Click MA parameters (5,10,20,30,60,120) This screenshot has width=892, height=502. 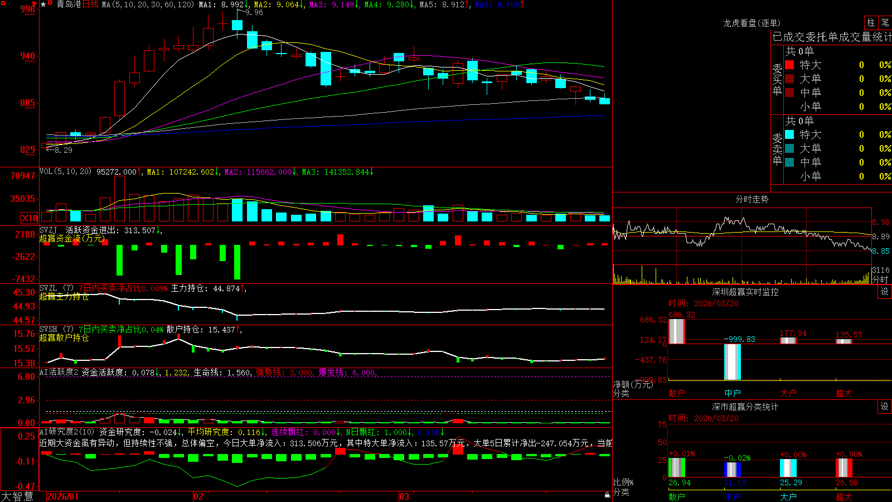pyautogui.click(x=148, y=4)
